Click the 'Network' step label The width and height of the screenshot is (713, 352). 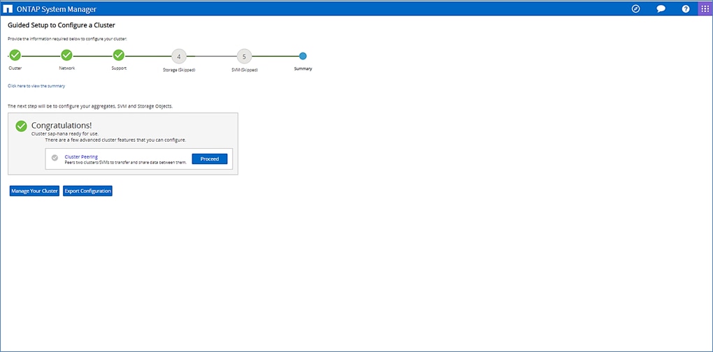(x=67, y=68)
